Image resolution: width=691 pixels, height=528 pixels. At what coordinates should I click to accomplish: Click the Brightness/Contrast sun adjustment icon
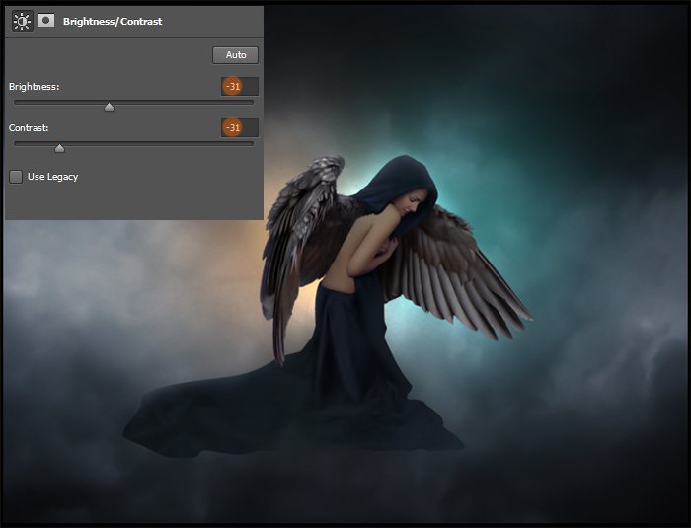[22, 21]
